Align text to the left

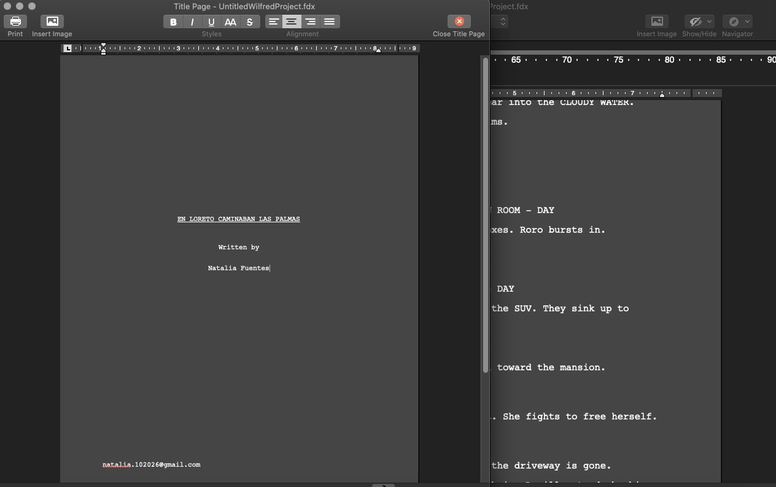273,21
